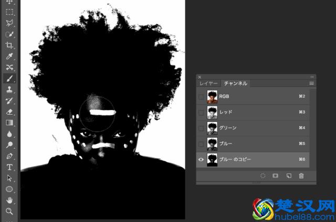This screenshot has width=336, height=222.
Task: Save selection as channel button
Action: [275, 175]
